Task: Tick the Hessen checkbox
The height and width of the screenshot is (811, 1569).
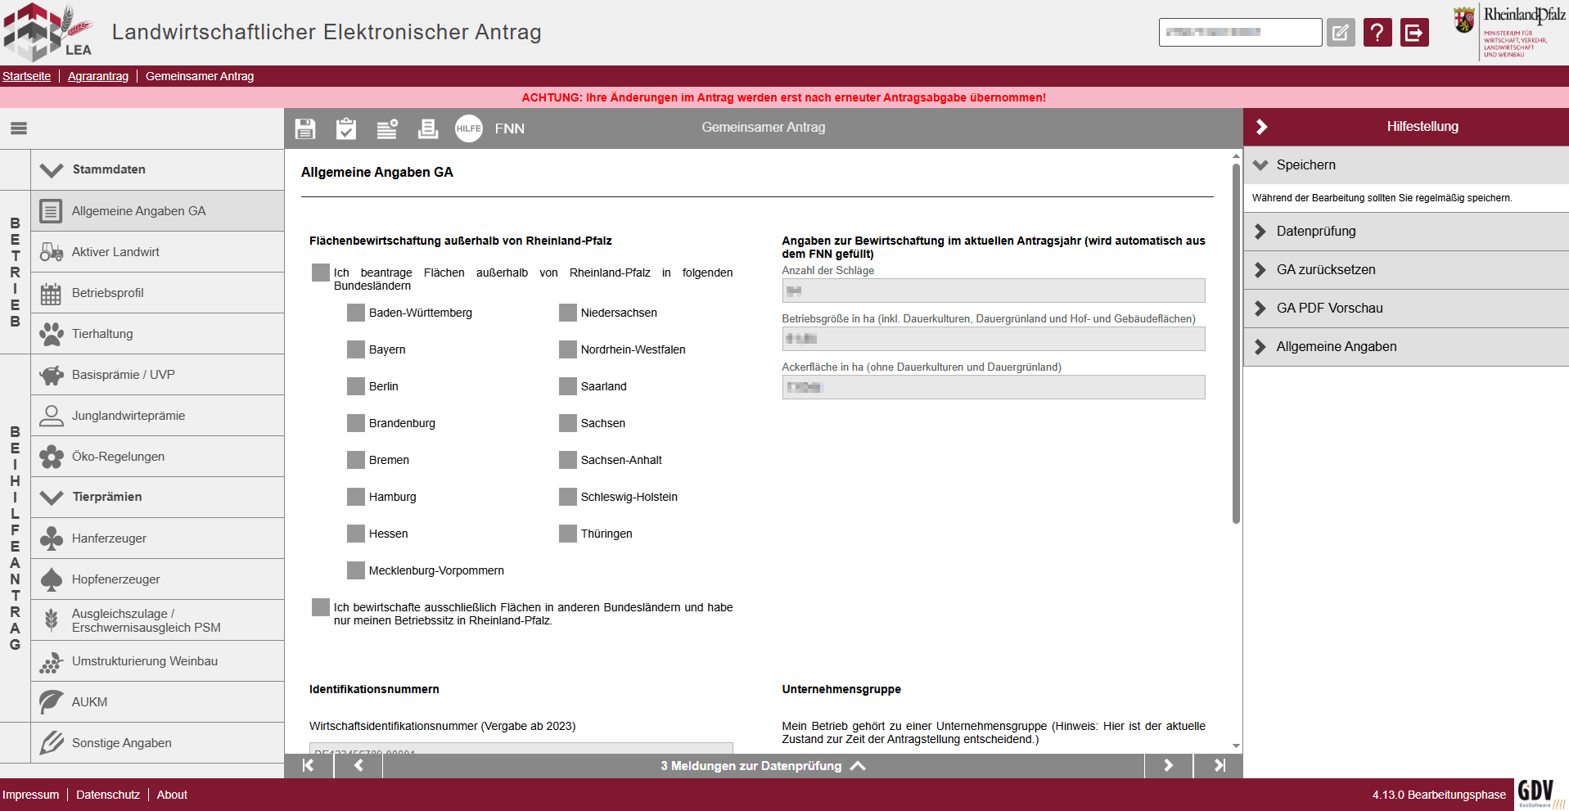Action: [x=356, y=534]
